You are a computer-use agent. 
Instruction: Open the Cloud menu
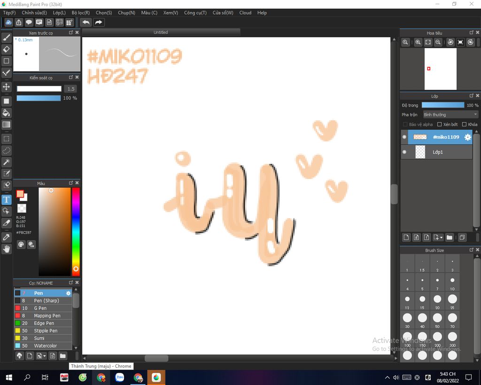click(245, 13)
